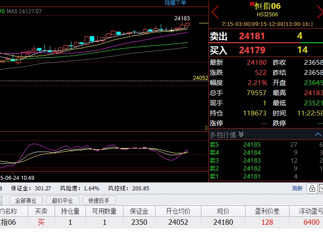Click the 幅度 value 2.21%
Viewport: 323px width, 234px height.
[257, 83]
